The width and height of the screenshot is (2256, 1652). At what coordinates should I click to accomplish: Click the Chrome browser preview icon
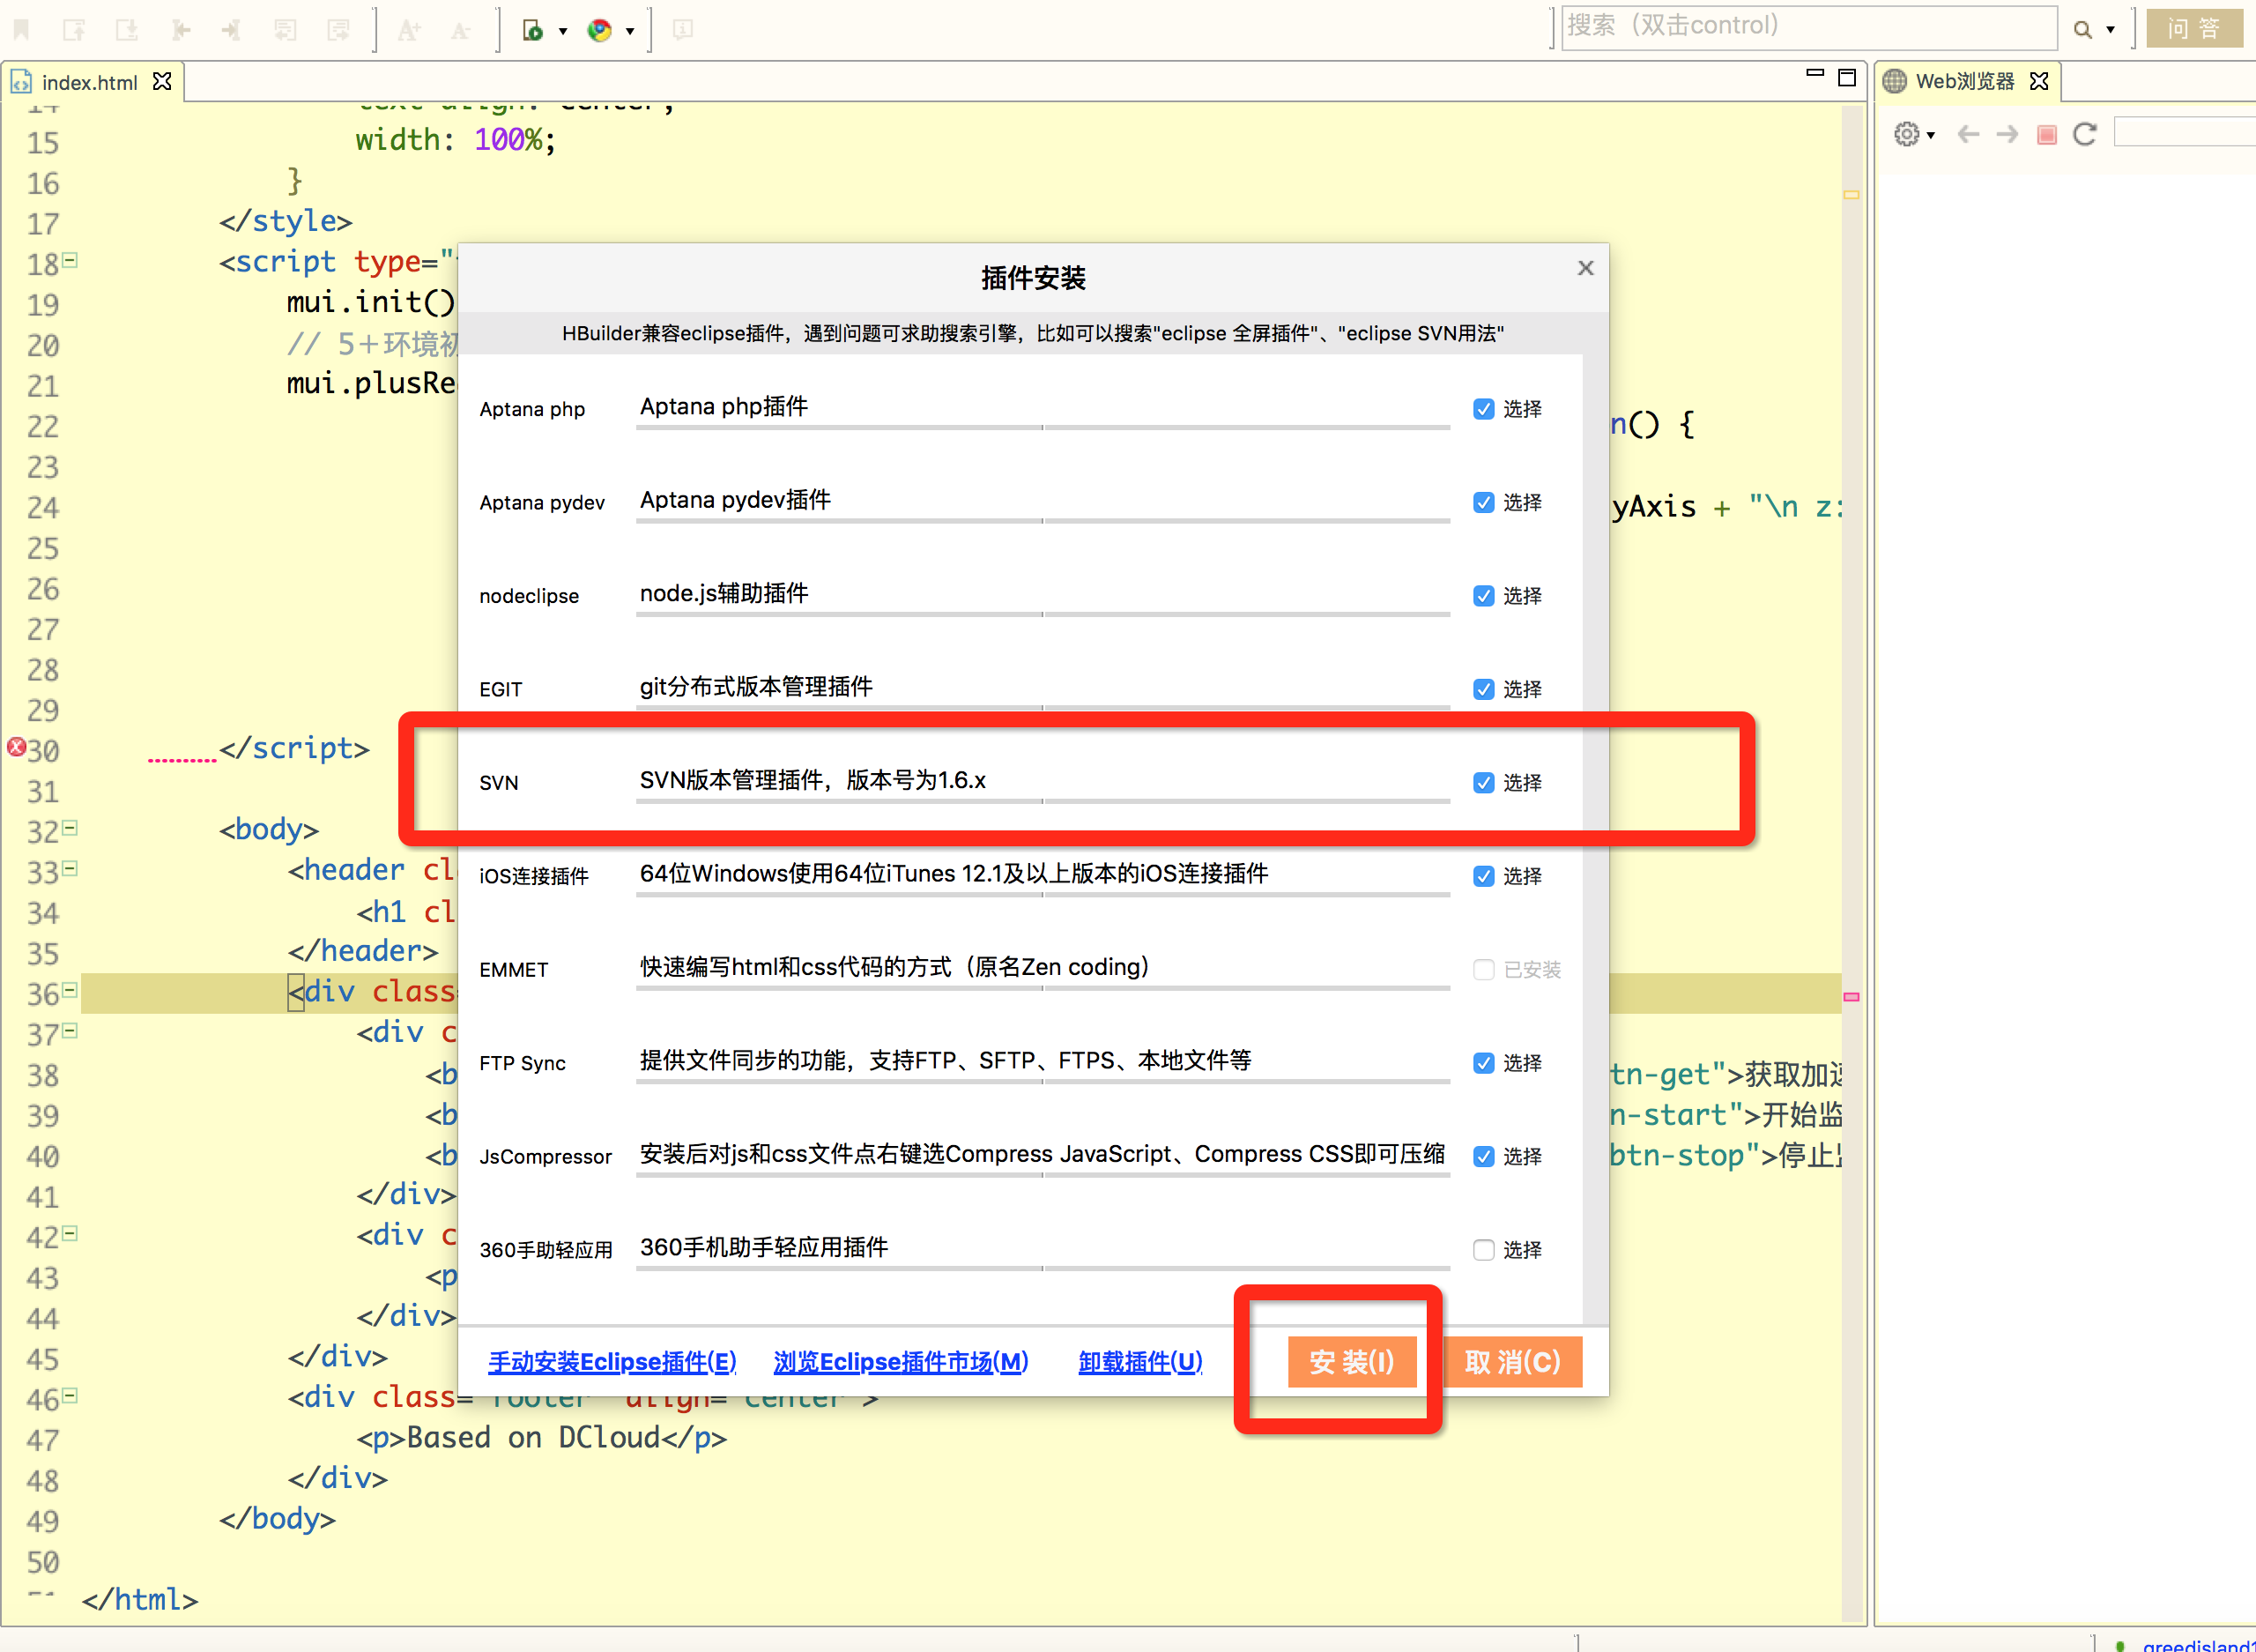point(598,31)
